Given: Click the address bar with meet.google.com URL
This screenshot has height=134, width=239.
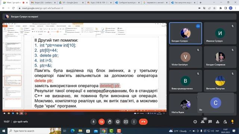Looking at the screenshot, I should tap(107, 8).
